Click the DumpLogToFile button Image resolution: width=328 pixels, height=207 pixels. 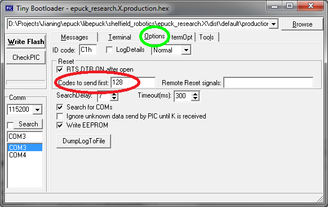coord(83,141)
